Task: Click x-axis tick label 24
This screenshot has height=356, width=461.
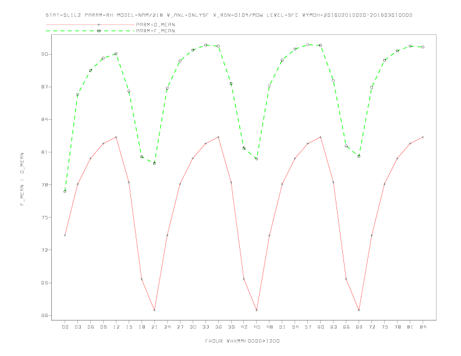Action: tap(167, 327)
